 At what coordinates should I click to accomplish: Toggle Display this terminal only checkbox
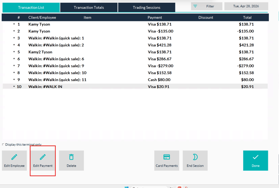[x=3, y=145]
